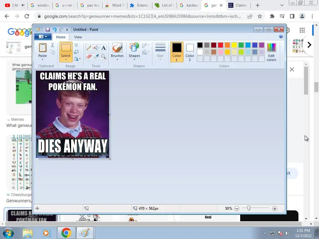Click the Crop icon in Image group

76,45
